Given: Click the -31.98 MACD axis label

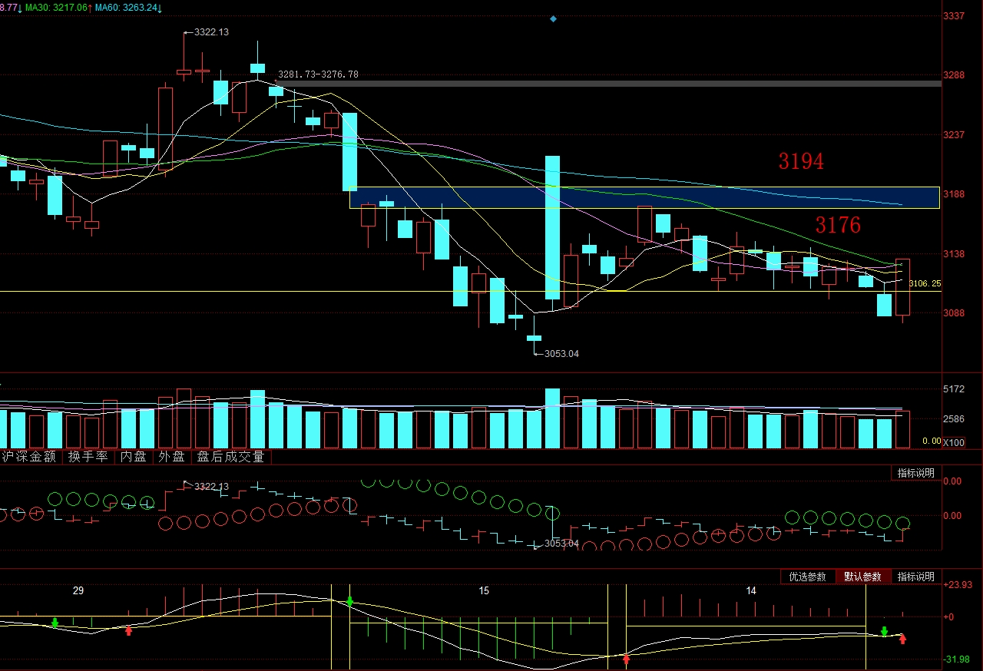Looking at the screenshot, I should click(x=955, y=659).
